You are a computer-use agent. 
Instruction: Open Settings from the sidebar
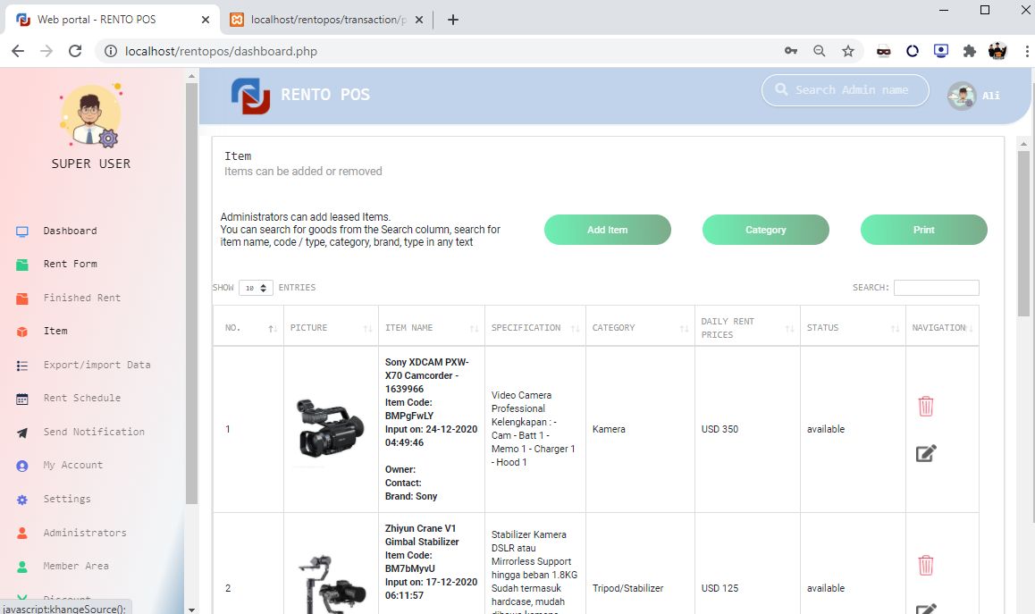point(67,499)
